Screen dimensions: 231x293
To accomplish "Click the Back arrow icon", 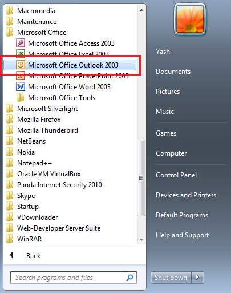I will [x=11, y=255].
